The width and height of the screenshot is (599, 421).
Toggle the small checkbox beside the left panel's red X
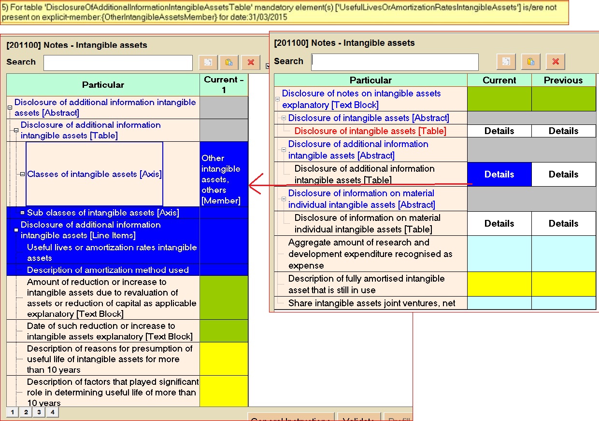coord(267,66)
